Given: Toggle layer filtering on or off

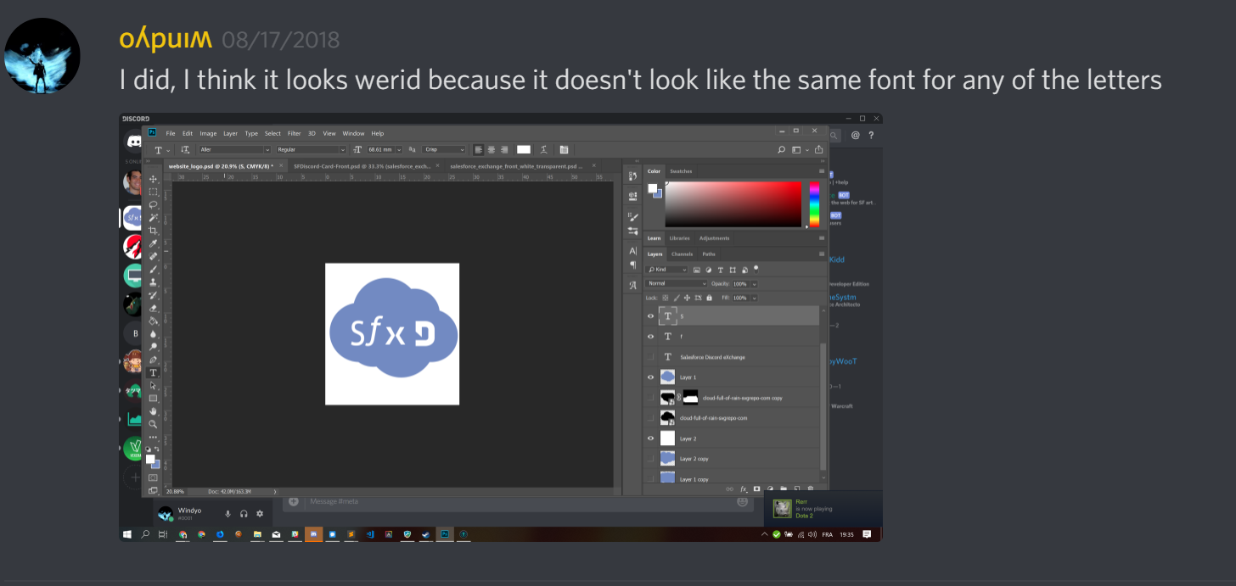Looking at the screenshot, I should pyautogui.click(x=756, y=268).
